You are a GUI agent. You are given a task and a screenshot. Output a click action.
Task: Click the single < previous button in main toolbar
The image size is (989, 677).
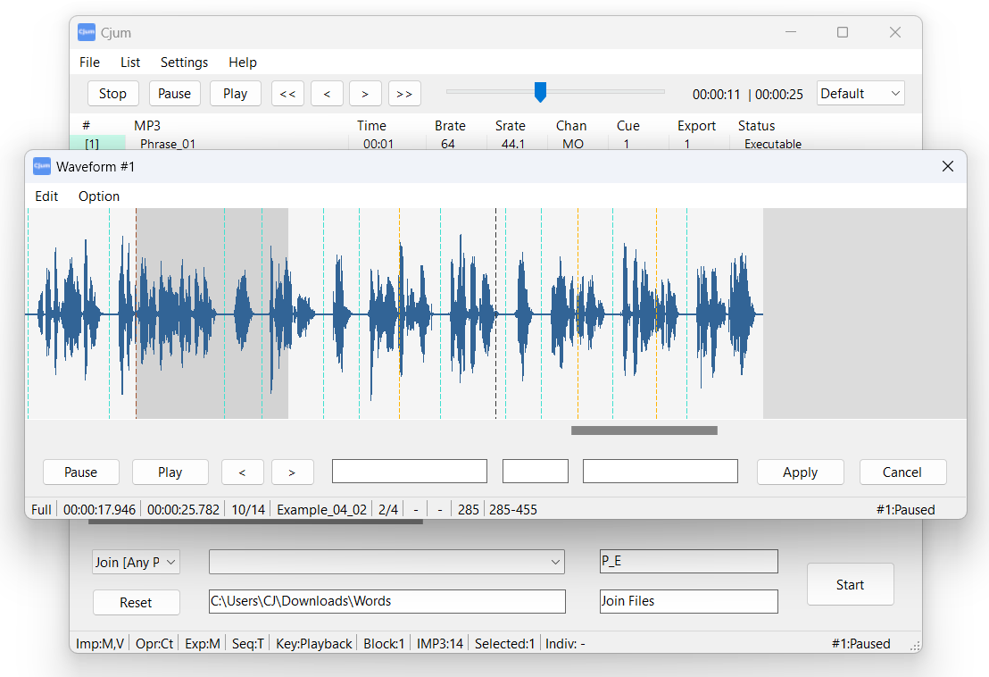point(327,94)
